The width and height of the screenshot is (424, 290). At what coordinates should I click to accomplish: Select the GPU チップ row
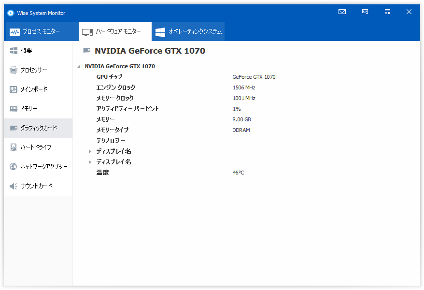[246, 77]
